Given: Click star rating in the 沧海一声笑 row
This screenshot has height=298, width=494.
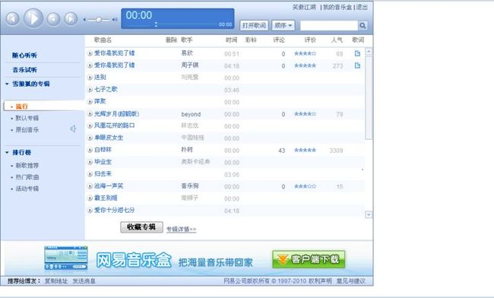Looking at the screenshot, I should (x=305, y=186).
